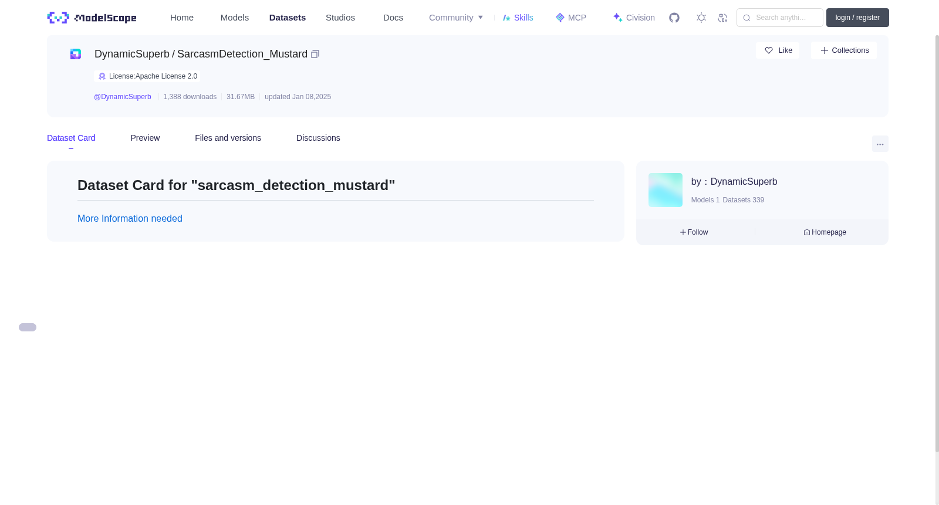Open the GitHub repository icon
The width and height of the screenshot is (939, 505).
(674, 18)
